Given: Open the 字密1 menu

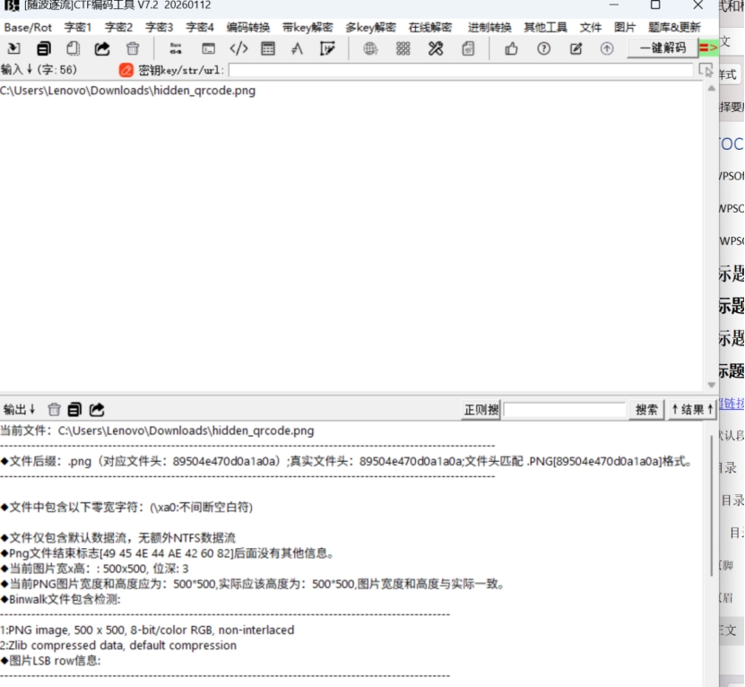Looking at the screenshot, I should click(78, 27).
